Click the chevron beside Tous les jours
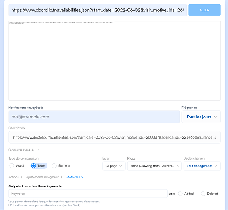228x210 pixels. pos(215,117)
